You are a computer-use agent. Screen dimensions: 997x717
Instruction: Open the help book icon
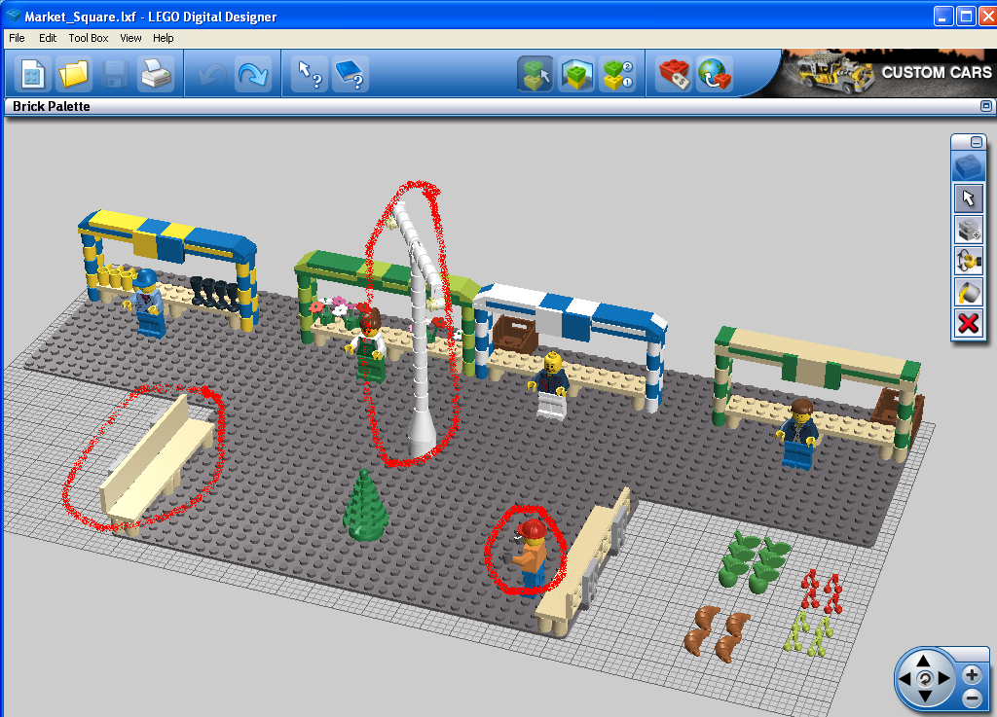pos(351,74)
